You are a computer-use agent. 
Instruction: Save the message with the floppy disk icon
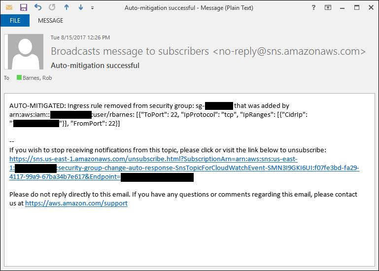[x=24, y=7]
